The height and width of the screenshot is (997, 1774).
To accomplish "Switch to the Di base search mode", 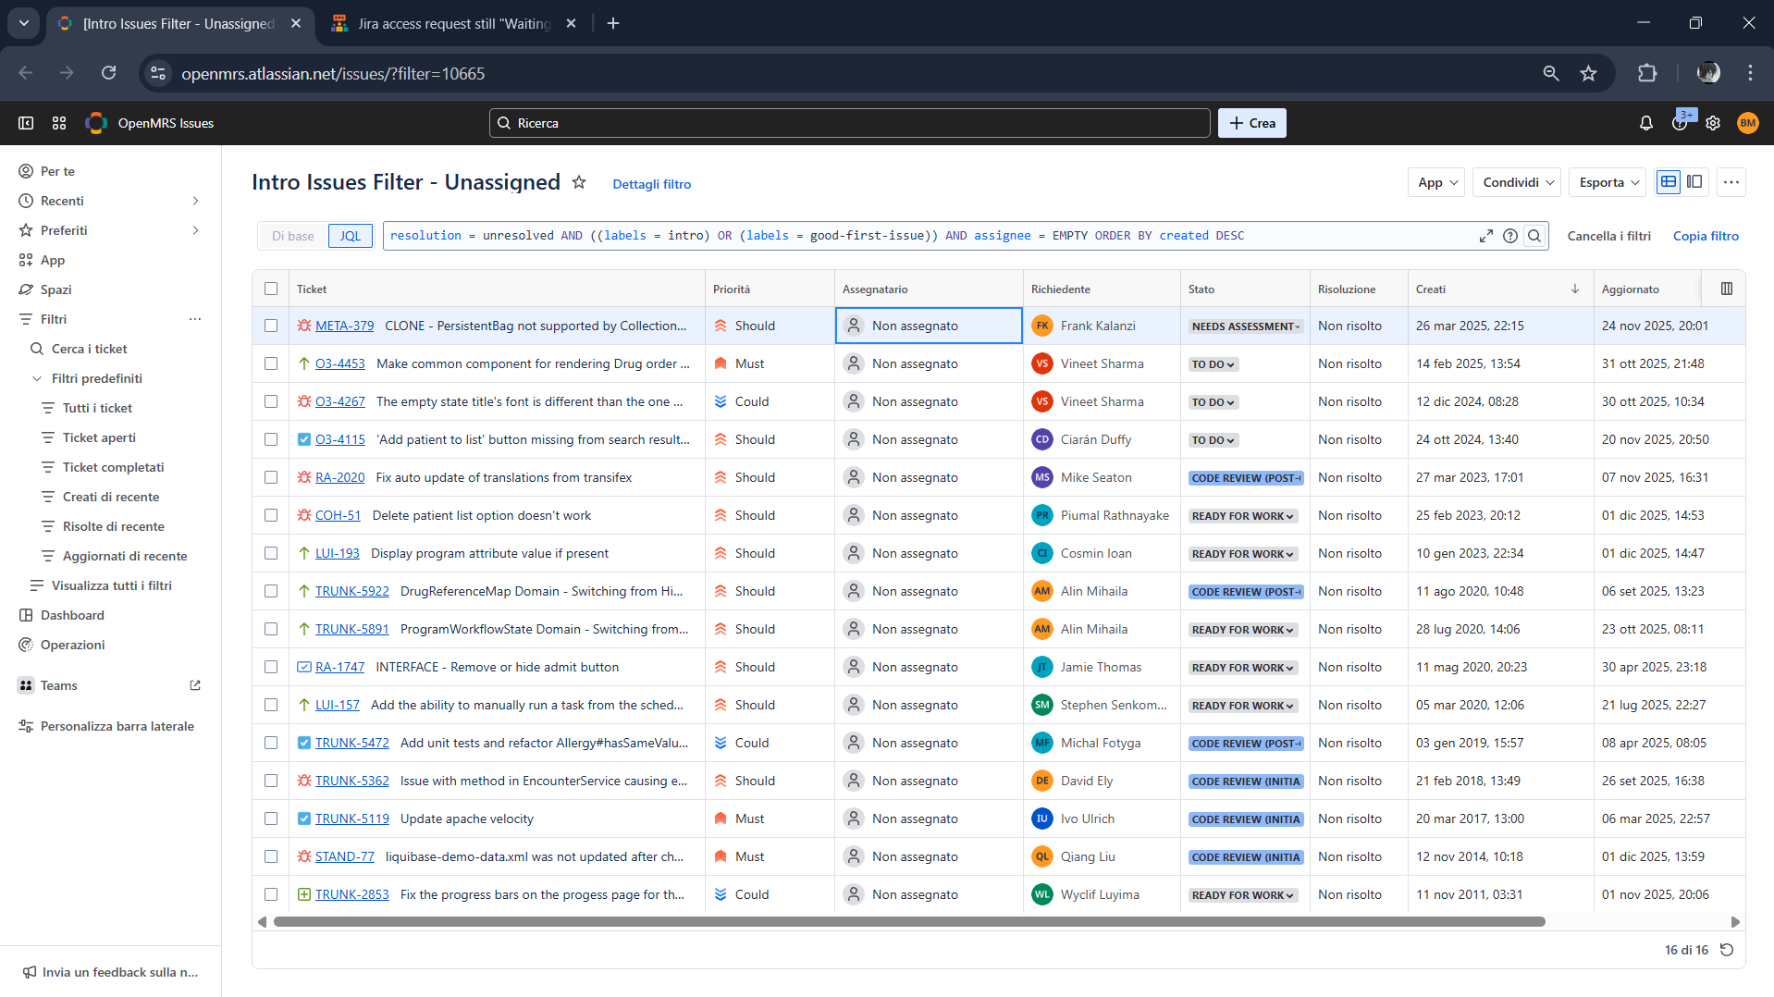I will pos(292,236).
